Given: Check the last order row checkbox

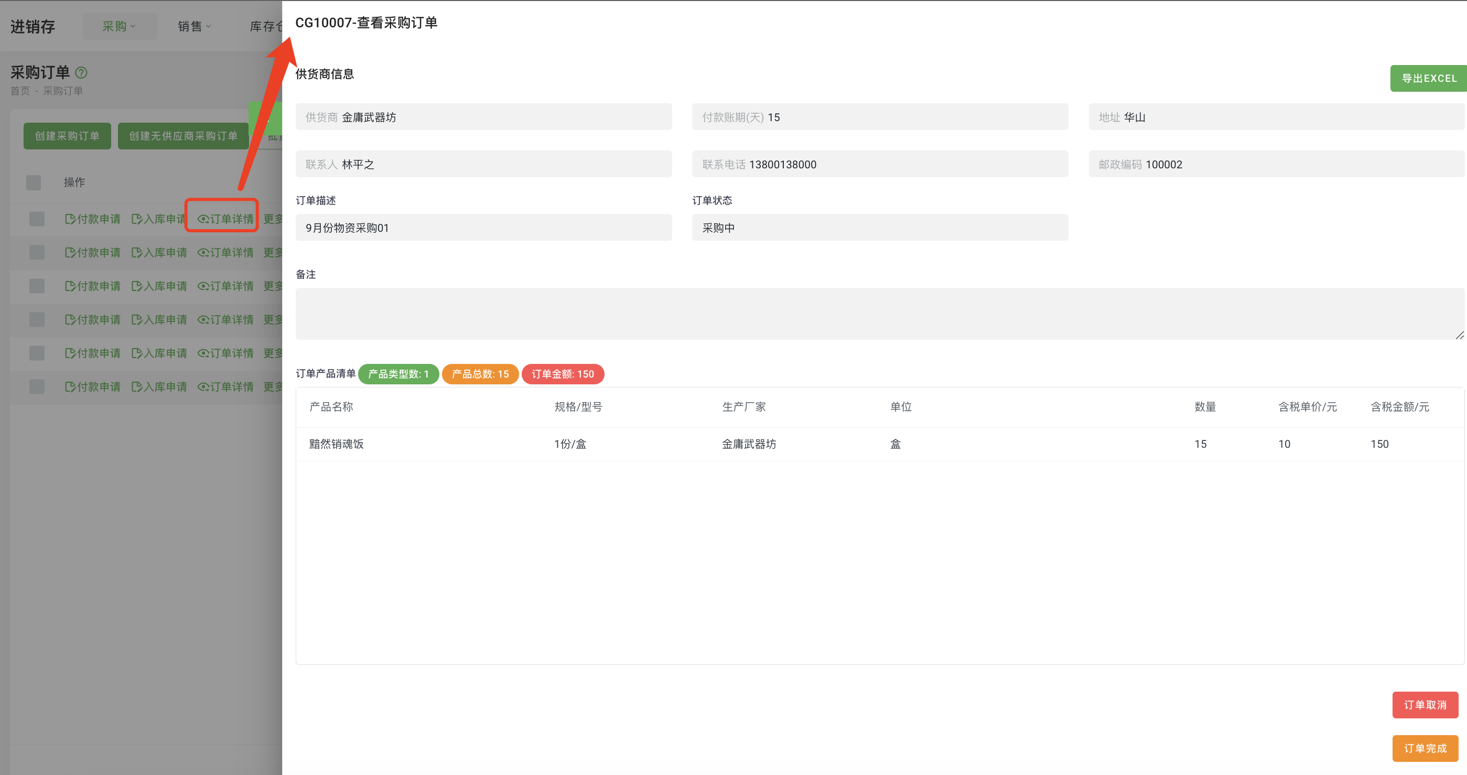Looking at the screenshot, I should pyautogui.click(x=37, y=386).
